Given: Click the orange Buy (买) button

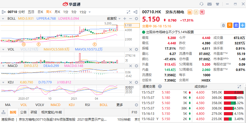Looking at the screenshot, I should coord(230,25).
